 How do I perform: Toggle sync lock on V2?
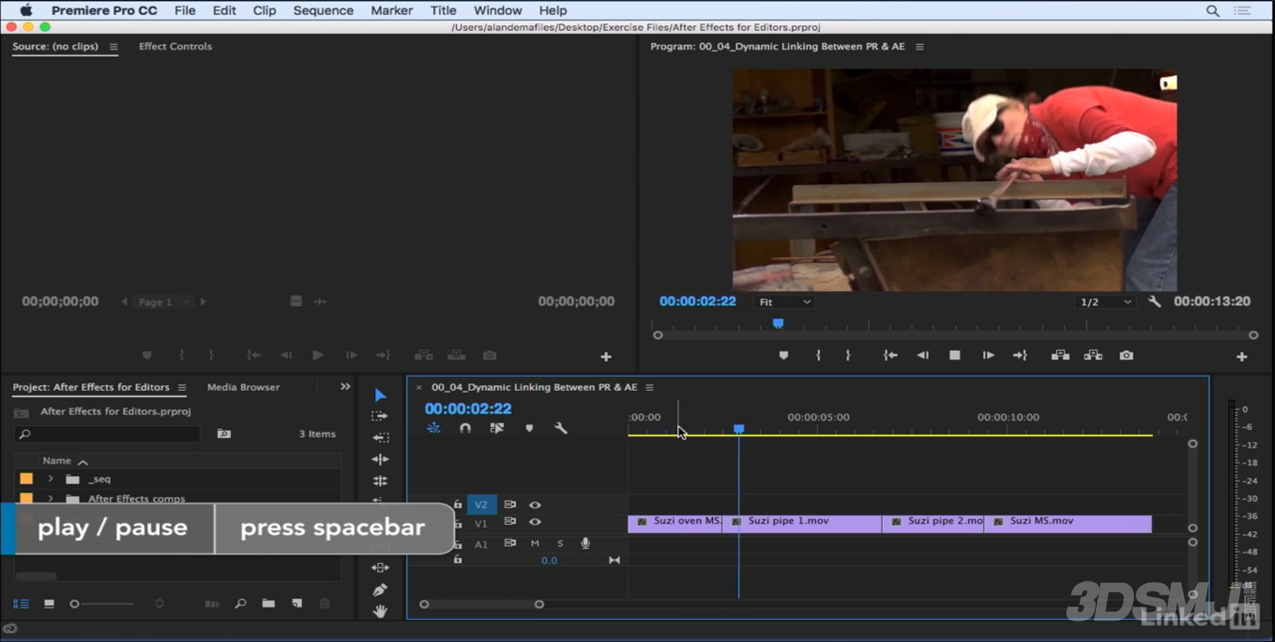(x=510, y=504)
